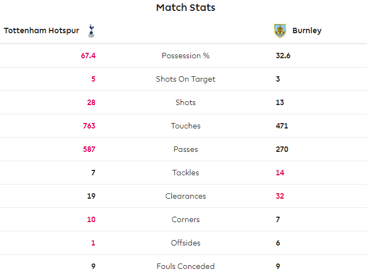Select the Fouls Conceded label
This screenshot has width=367, height=276.
pos(185,266)
